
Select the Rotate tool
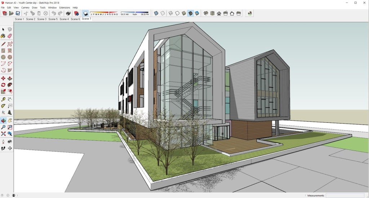click(x=3, y=85)
